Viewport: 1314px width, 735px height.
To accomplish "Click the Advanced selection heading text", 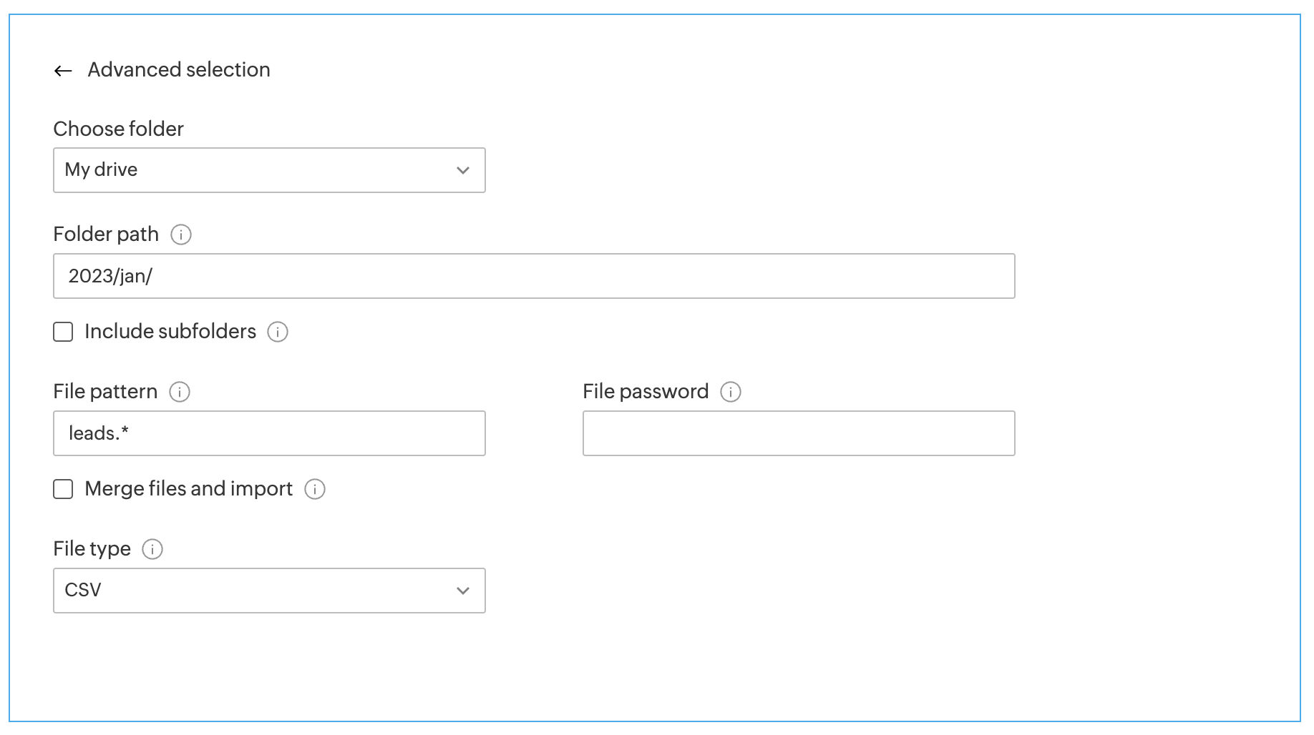I will (x=179, y=70).
